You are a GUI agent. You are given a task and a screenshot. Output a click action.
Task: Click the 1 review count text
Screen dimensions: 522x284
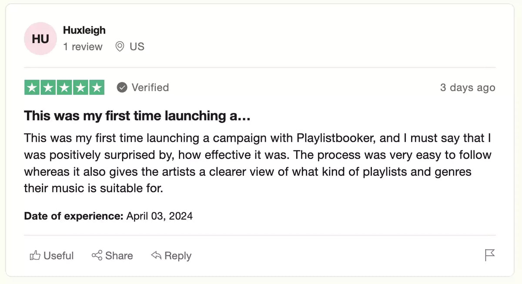(x=83, y=47)
